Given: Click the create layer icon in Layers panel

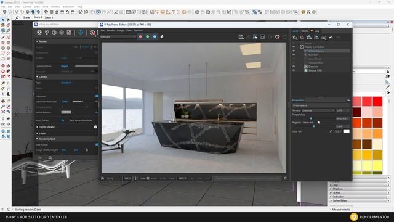Looking at the screenshot, I should (295, 38).
